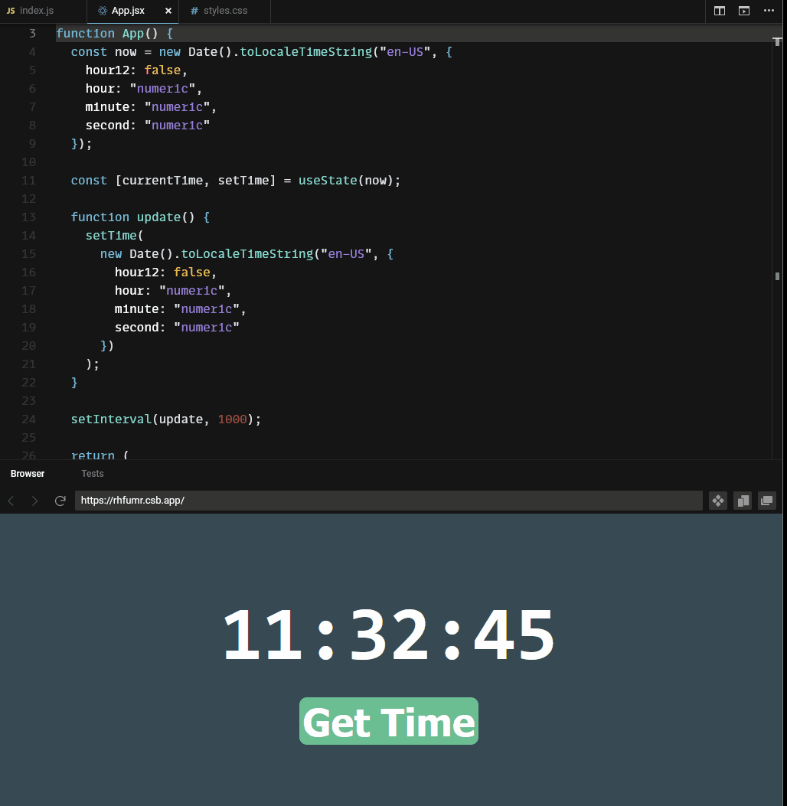
Task: Click the open in external browser icon
Action: tap(766, 501)
